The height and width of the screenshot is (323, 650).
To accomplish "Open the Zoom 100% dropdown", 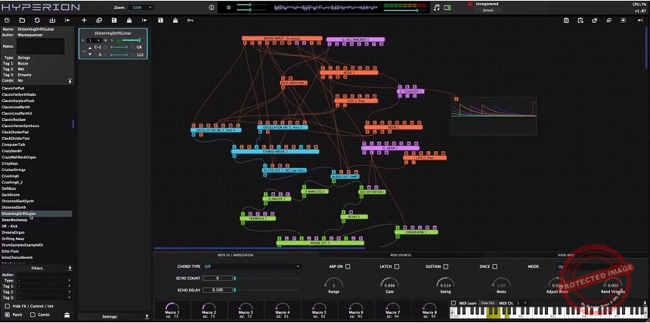I will click(x=141, y=8).
